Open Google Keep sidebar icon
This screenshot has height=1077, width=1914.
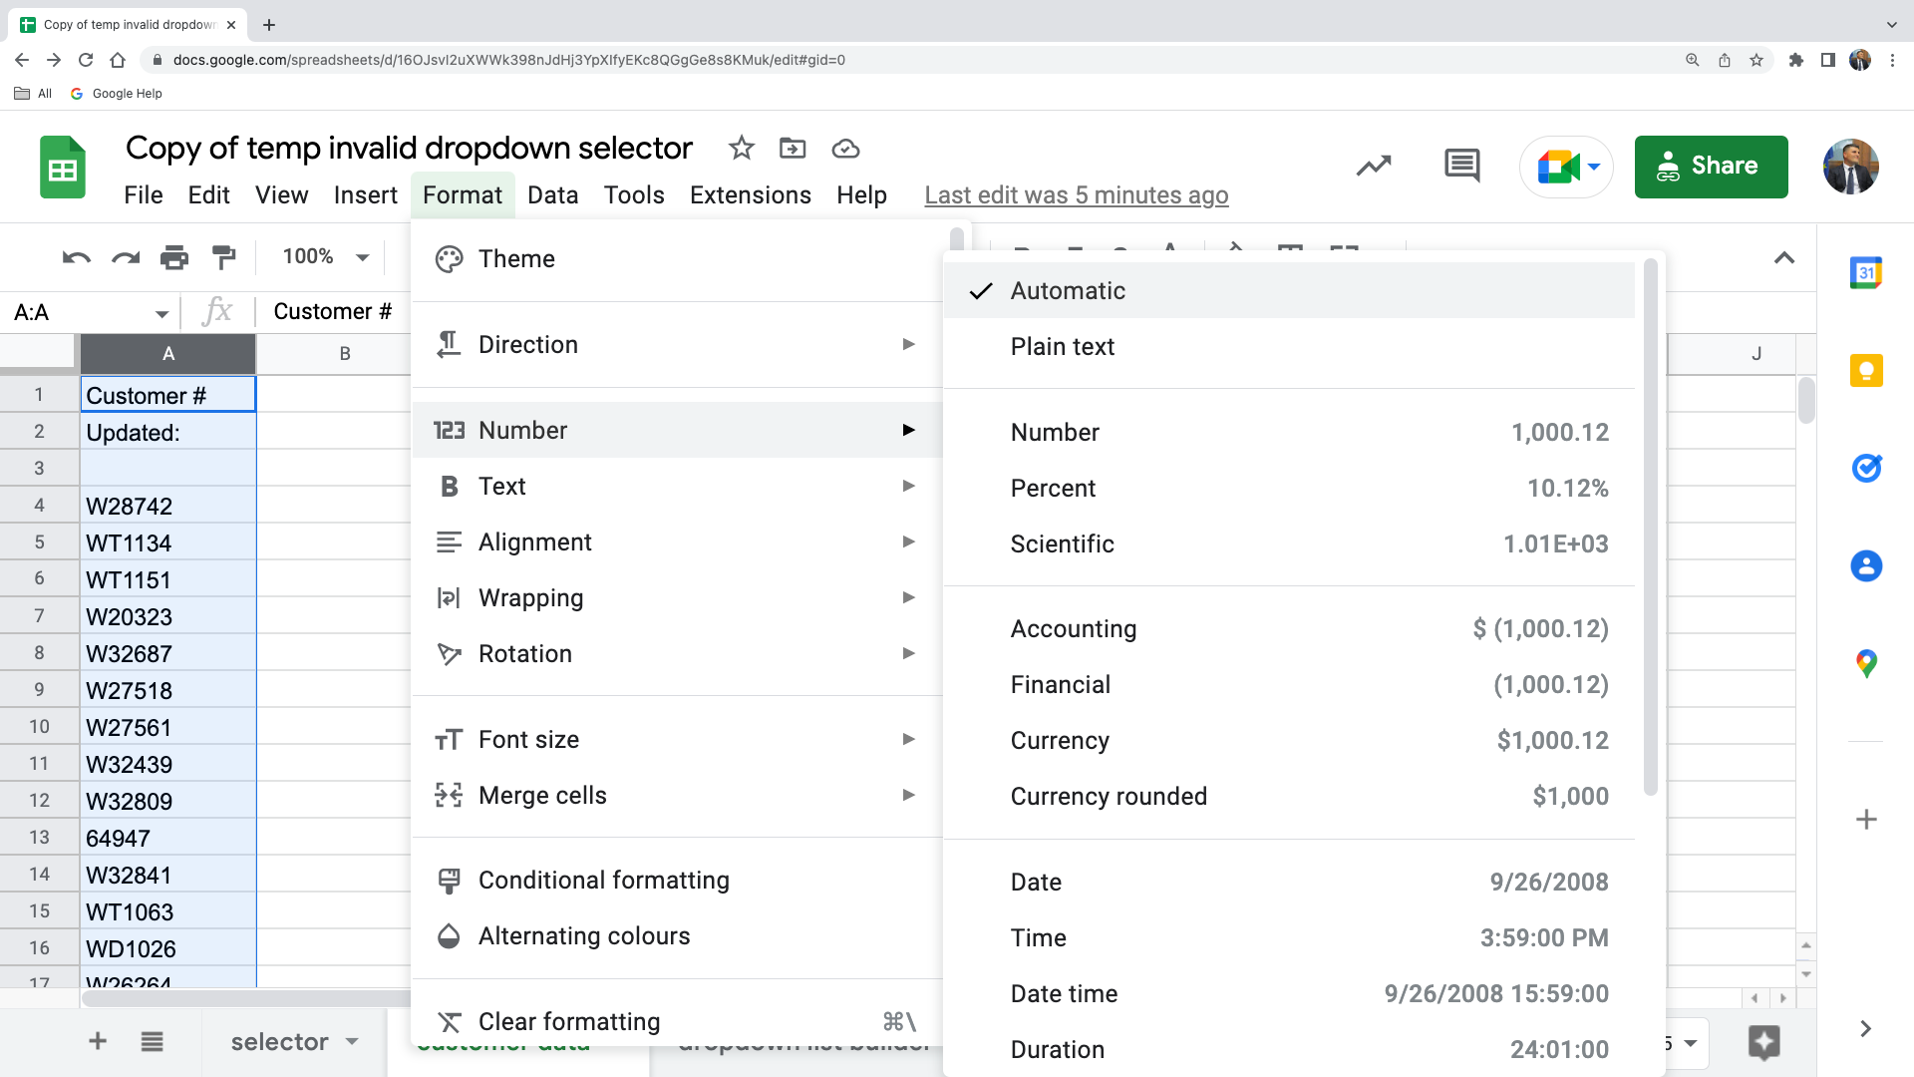tap(1866, 371)
